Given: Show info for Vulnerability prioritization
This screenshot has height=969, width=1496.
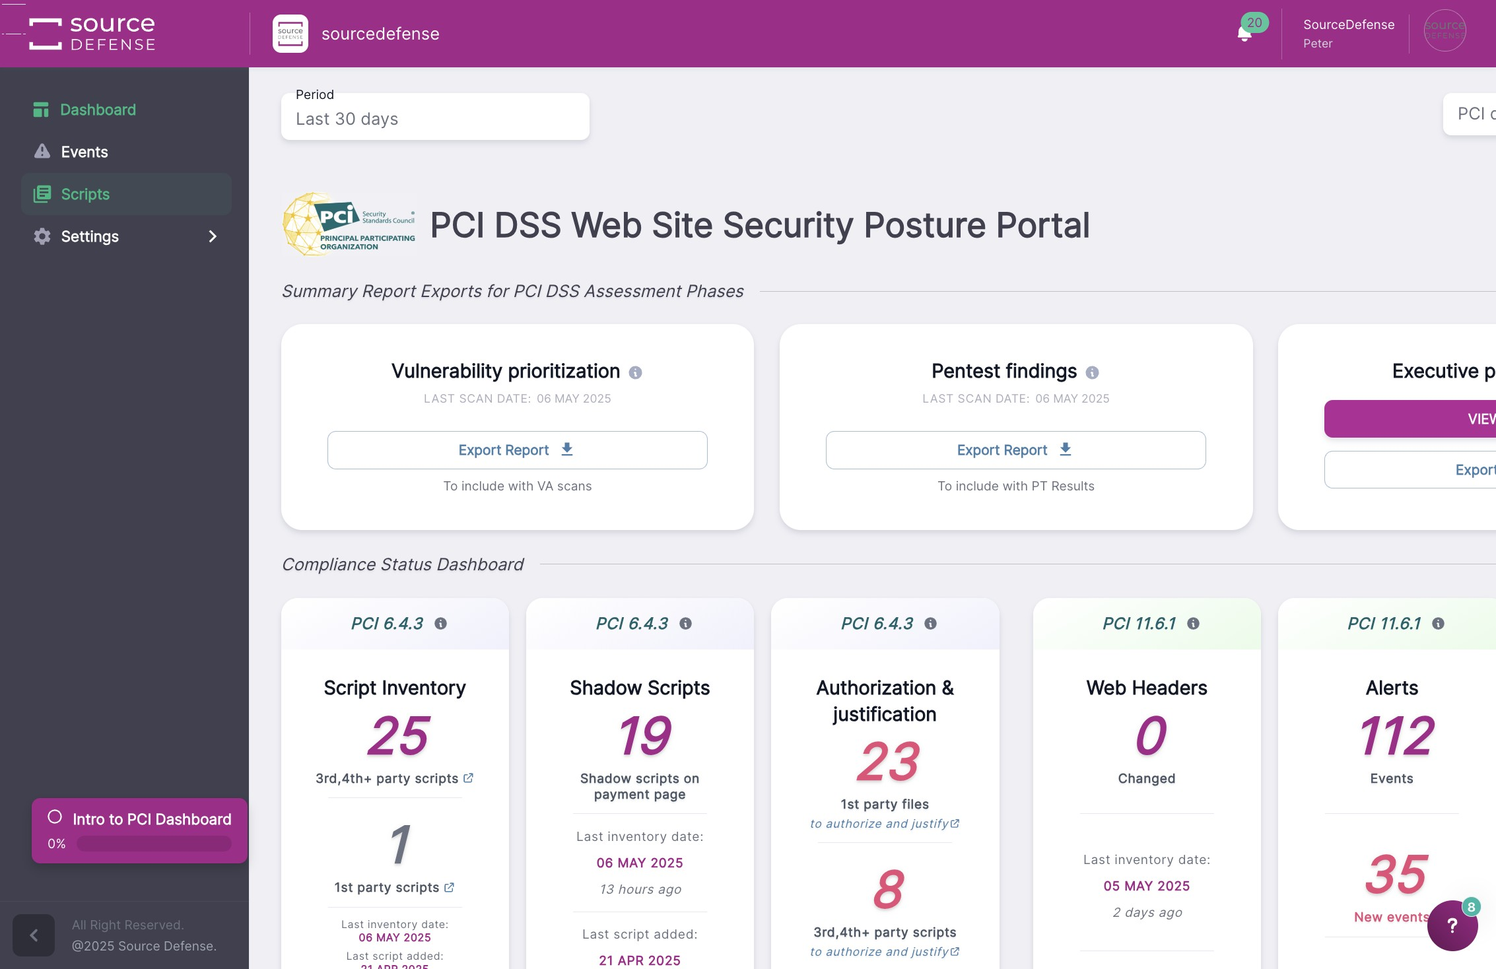Looking at the screenshot, I should click(x=635, y=372).
